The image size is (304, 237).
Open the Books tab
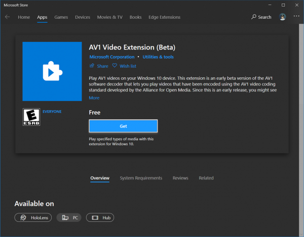point(135,17)
